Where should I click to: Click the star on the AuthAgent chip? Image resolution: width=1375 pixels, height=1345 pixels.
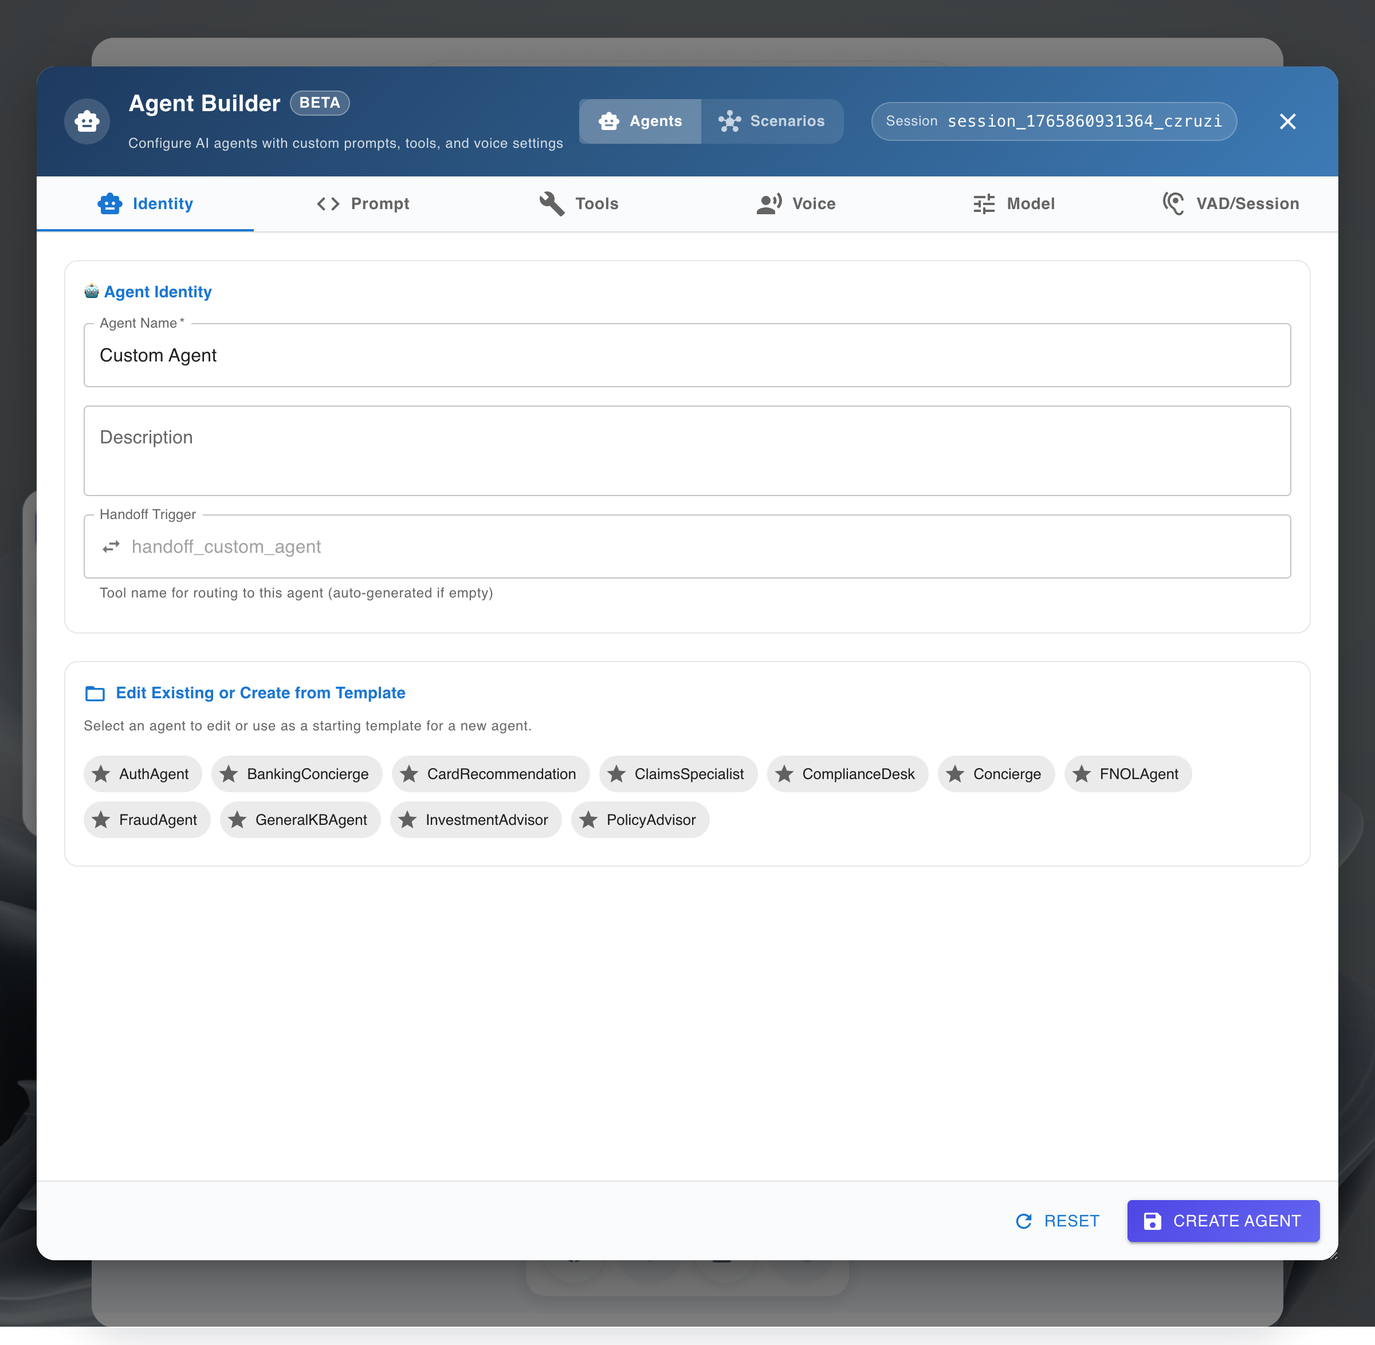[101, 773]
